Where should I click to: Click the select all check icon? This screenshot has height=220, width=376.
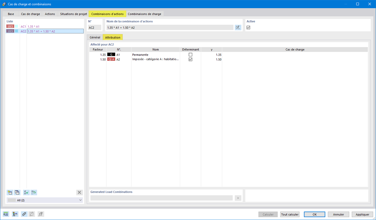[26, 192]
